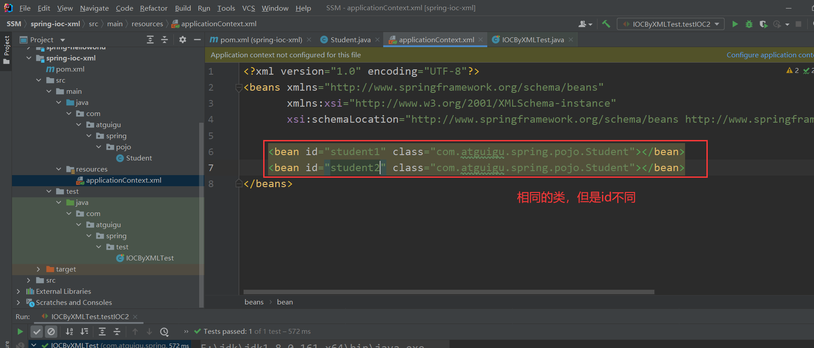Click the spring-ioc-xml breadcrumb

55,24
